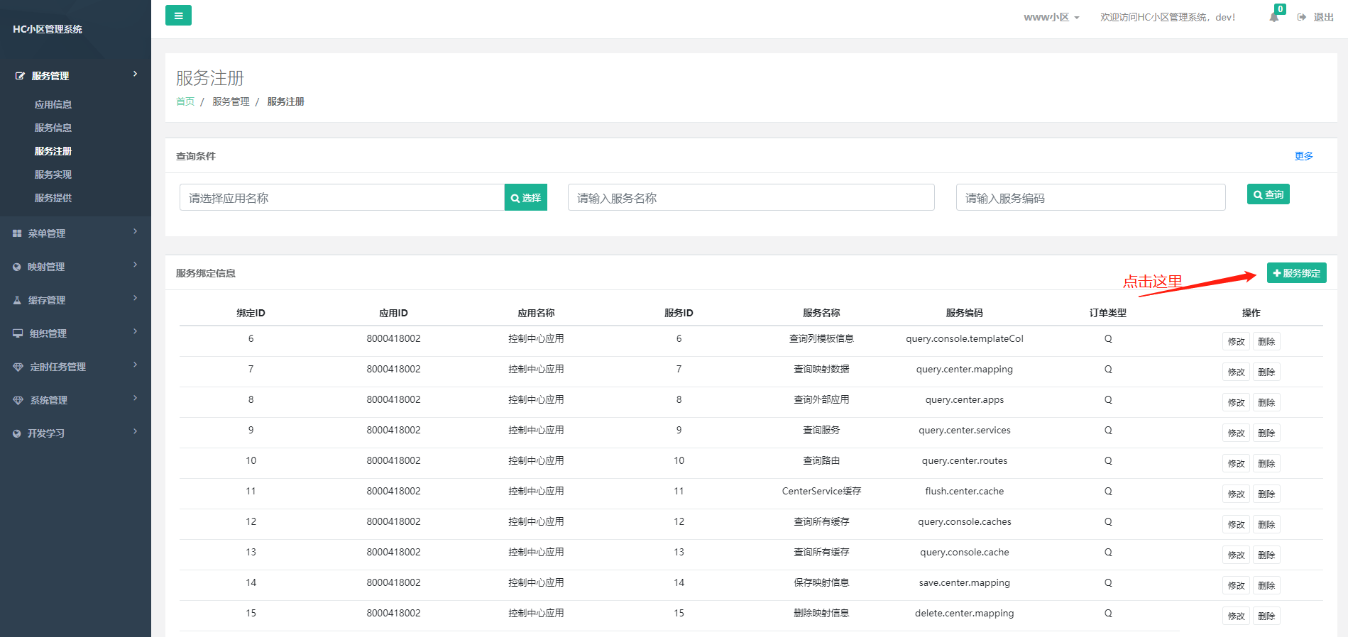The image size is (1348, 637).
Task: Expand the 组织管理 chevron
Action: 135,331
